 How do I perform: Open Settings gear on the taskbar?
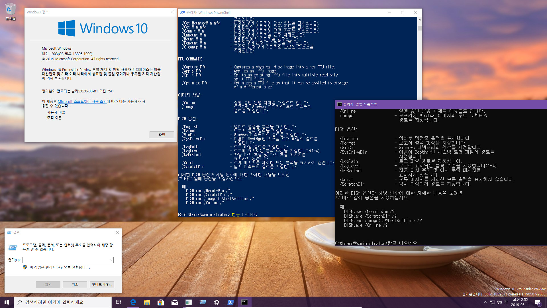pyautogui.click(x=217, y=302)
